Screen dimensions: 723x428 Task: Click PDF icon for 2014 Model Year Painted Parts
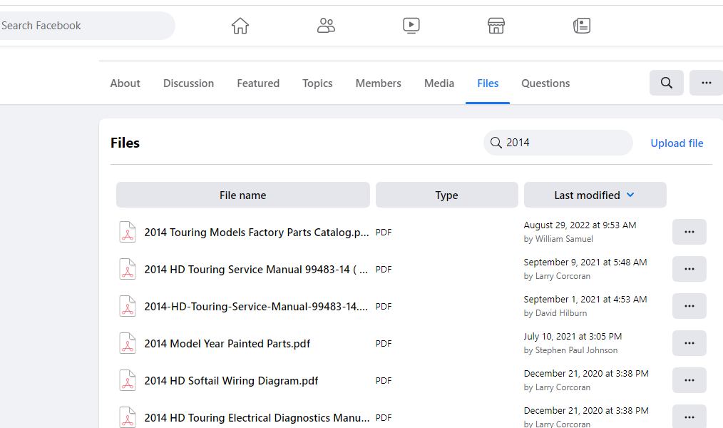128,343
